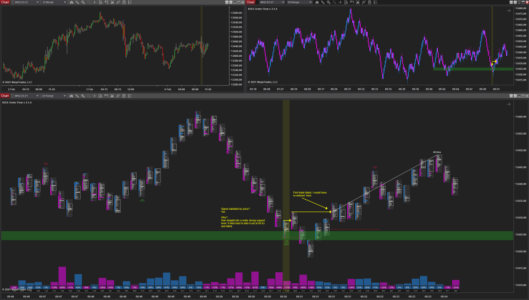Screen dimensions: 529x300
Task: Open Data Series in the top-right 20 Range chart
Action: [358, 2]
